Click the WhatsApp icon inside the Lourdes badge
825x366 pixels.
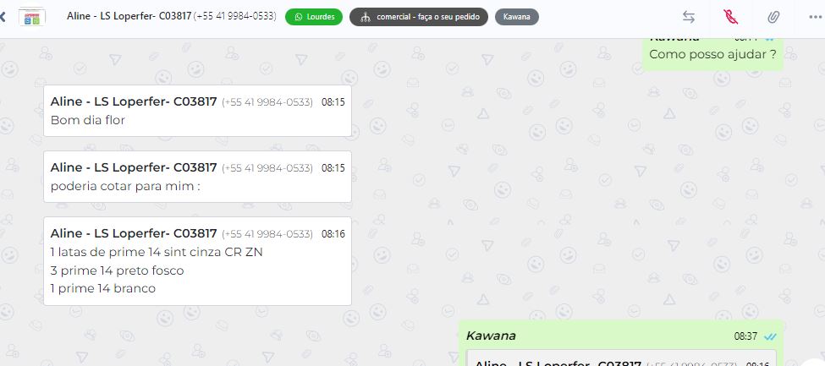coord(299,17)
